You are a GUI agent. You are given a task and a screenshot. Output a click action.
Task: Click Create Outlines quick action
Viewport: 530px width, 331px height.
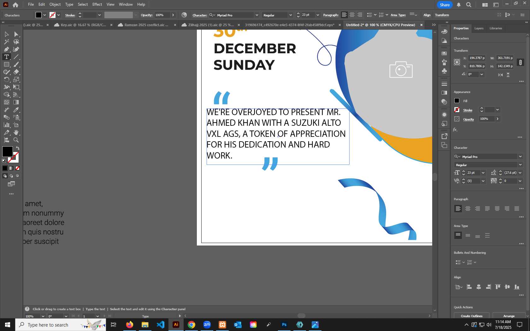471,316
